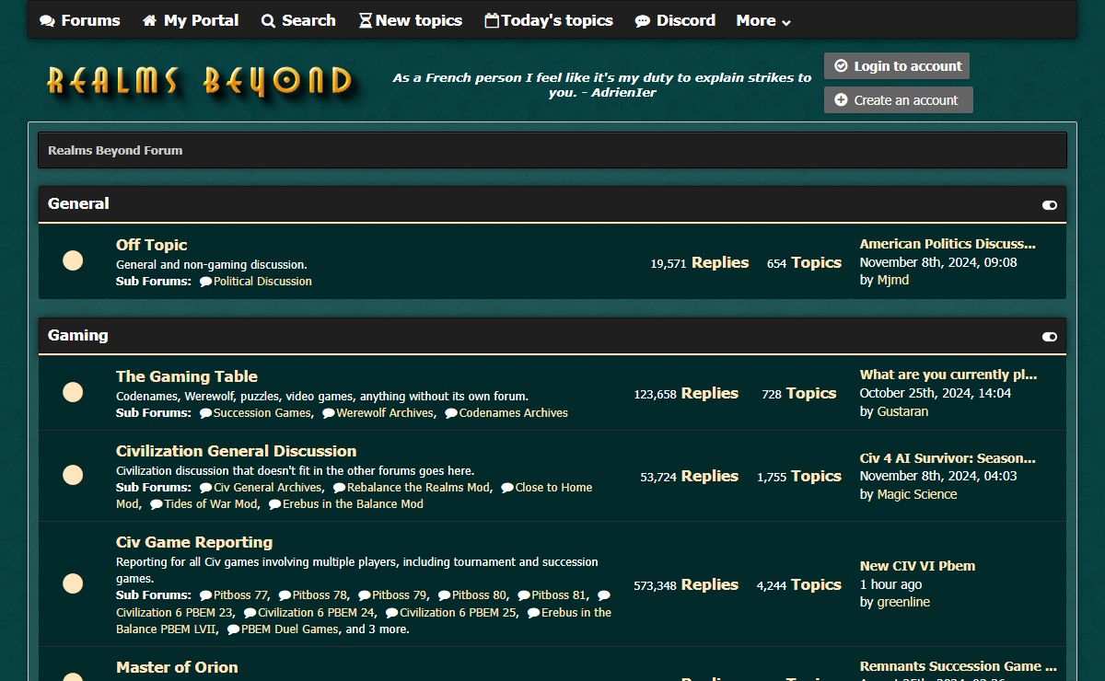
Task: Click Civilization General Discussion status icon
Action: [73, 476]
